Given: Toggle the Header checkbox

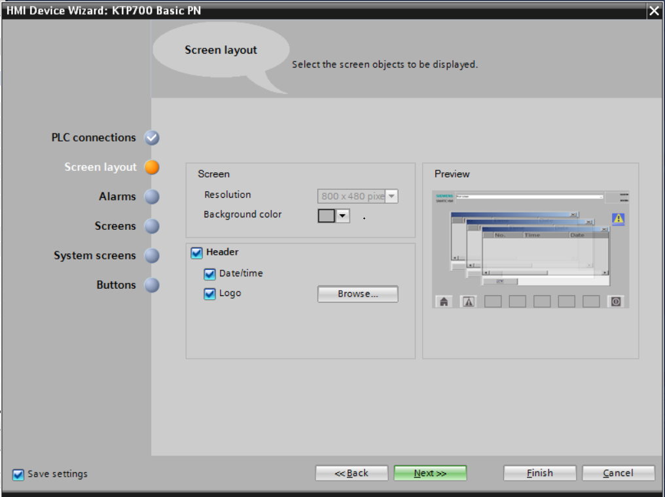Looking at the screenshot, I should coord(196,253).
